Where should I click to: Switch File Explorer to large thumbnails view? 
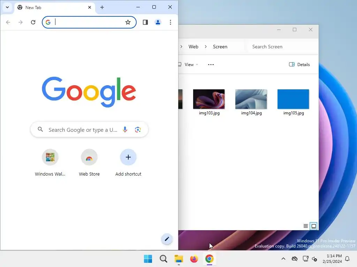pos(313,226)
